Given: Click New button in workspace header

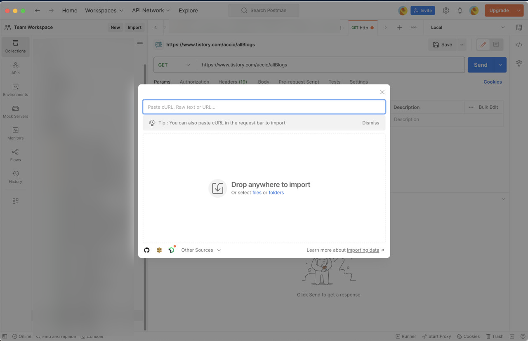Looking at the screenshot, I should click(115, 28).
